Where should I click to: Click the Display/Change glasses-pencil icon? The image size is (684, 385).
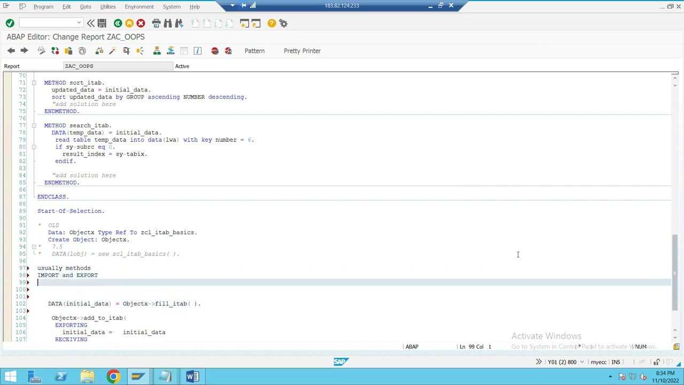41,51
